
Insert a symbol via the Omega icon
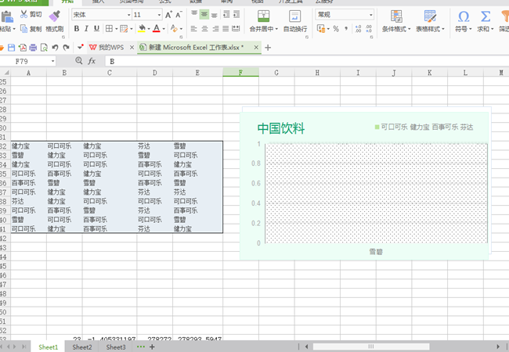(464, 16)
